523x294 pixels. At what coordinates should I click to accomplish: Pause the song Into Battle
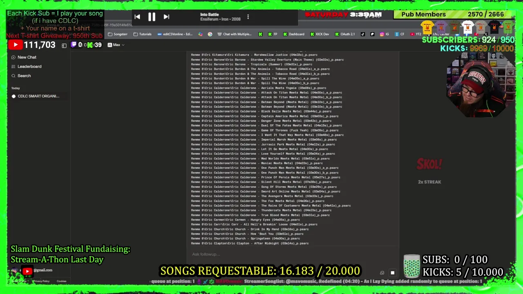(x=152, y=17)
